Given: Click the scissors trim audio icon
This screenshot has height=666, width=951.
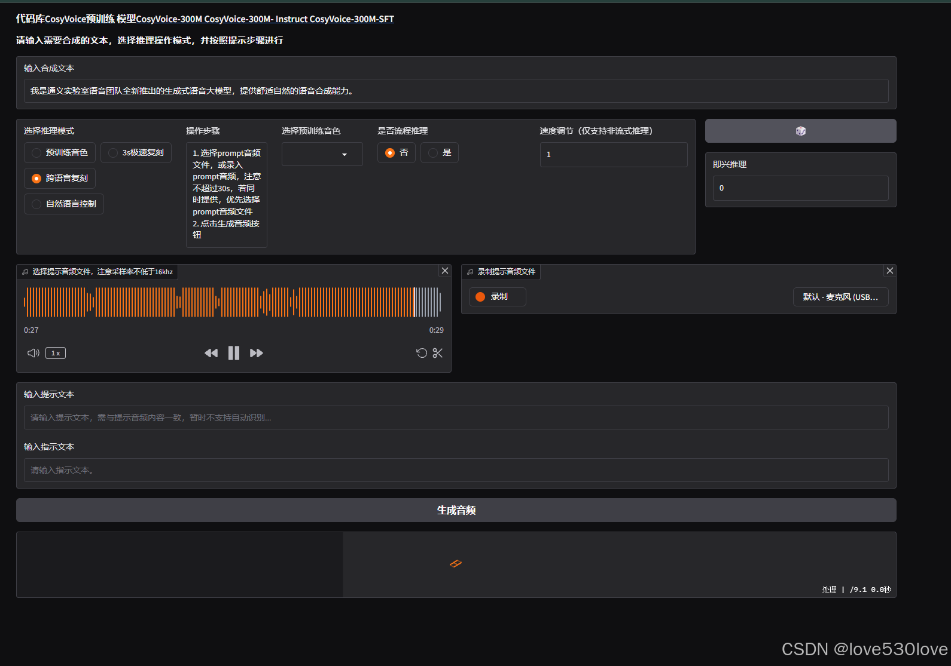Looking at the screenshot, I should pyautogui.click(x=438, y=353).
